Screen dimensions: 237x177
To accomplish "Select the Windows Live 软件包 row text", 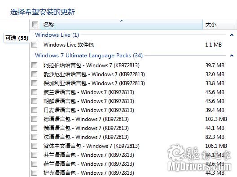I will [69, 45].
